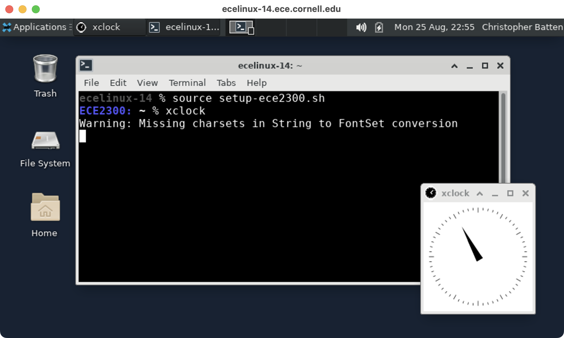Shade the xclock window with the up-arrow button
The height and width of the screenshot is (338, 564).
point(480,194)
